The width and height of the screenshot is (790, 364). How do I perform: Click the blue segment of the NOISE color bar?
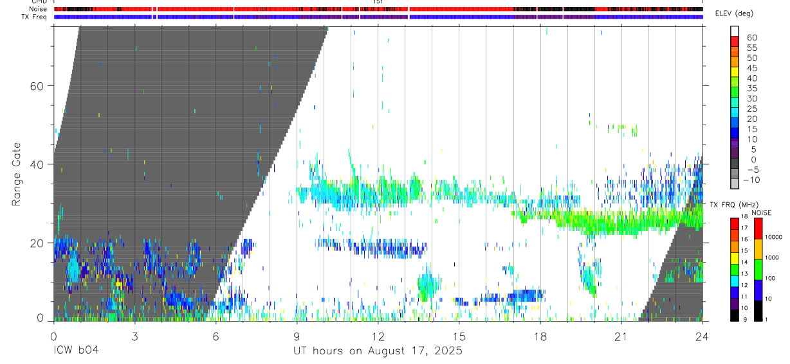(758, 290)
